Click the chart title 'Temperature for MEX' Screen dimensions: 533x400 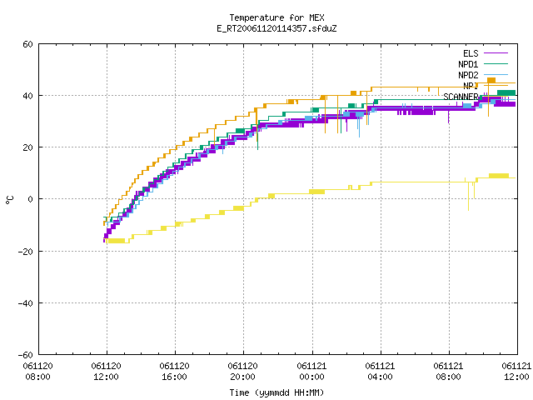click(x=276, y=17)
